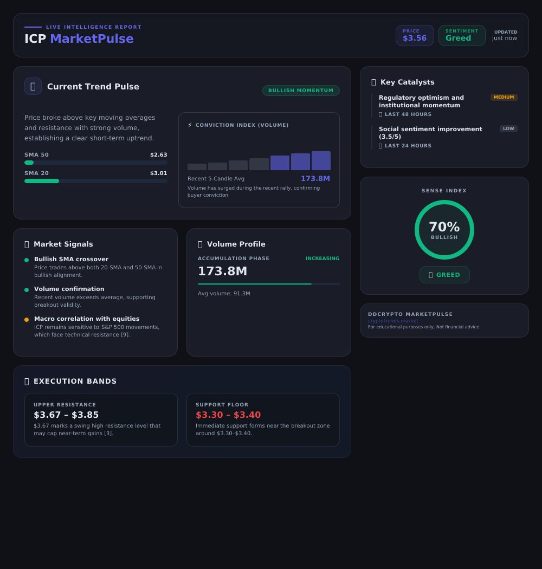Click the Sense Index heading

pyautogui.click(x=444, y=191)
